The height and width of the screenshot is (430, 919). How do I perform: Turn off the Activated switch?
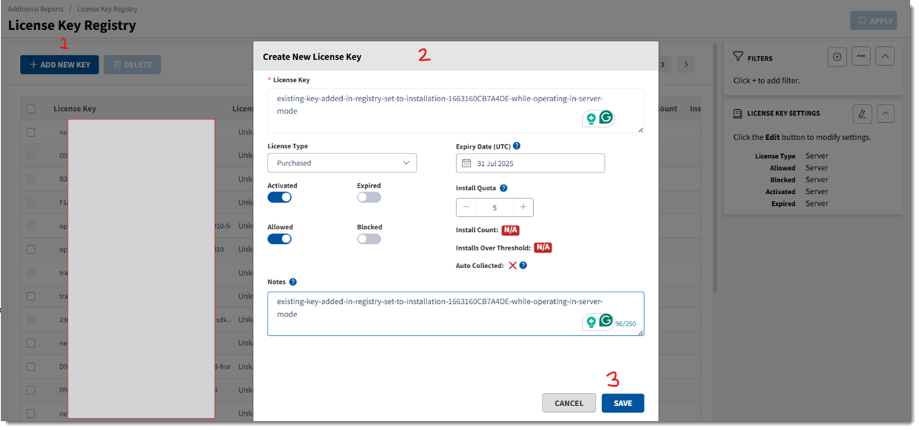tap(280, 197)
